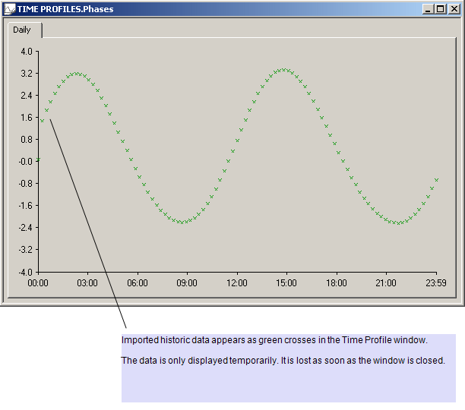Minimize the TIME PROFILES.Phases window
465x410 pixels.
click(x=429, y=9)
